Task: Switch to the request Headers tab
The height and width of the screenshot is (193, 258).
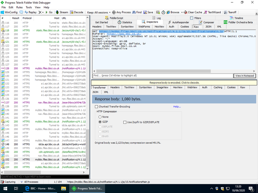Action: click(x=97, y=27)
